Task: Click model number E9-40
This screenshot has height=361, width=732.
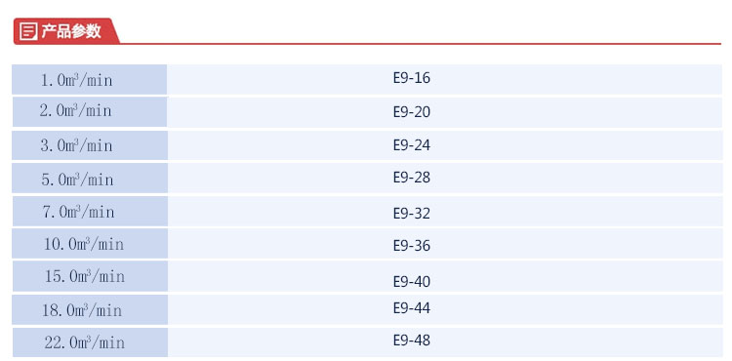Action: click(x=411, y=282)
